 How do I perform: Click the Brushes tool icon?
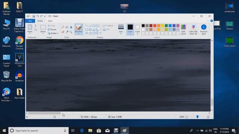click(79, 27)
